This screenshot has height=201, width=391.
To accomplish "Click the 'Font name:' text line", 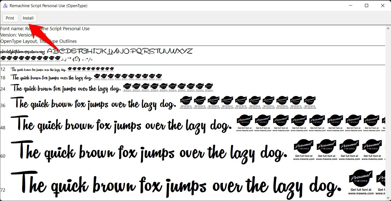I will [45, 29].
